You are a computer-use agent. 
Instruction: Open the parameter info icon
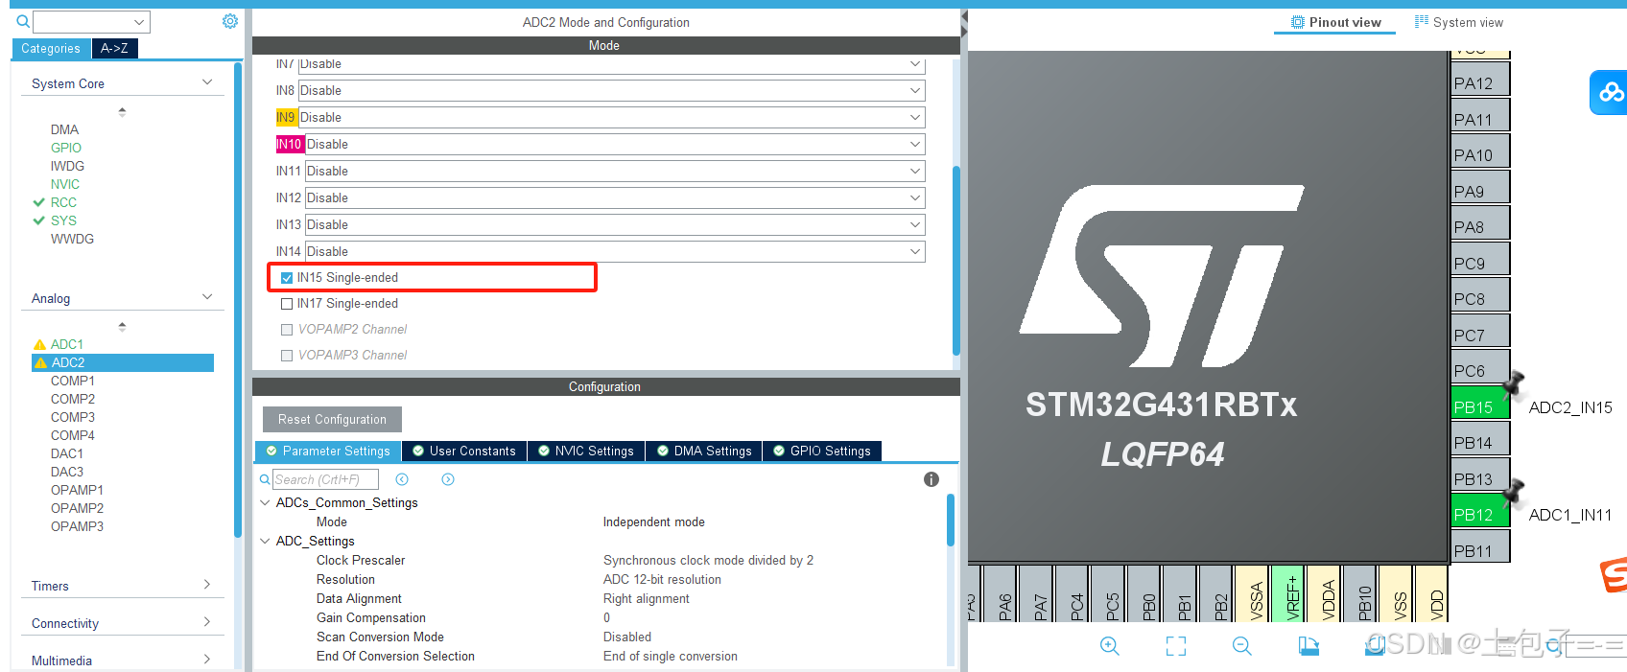point(931,479)
